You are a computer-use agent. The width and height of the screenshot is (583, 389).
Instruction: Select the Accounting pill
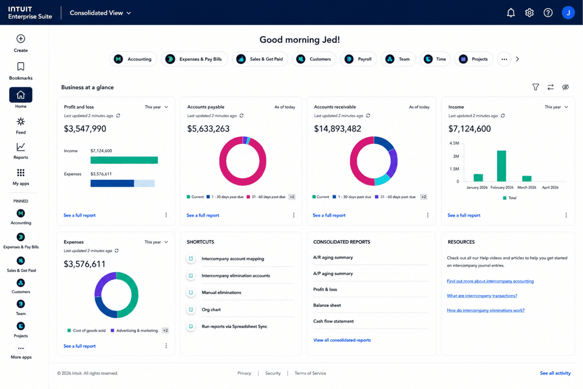point(133,59)
